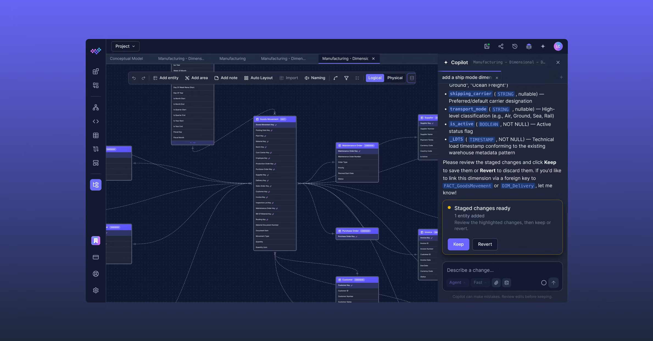
Task: Open the layout template sidebar icon
Action: (x=96, y=163)
